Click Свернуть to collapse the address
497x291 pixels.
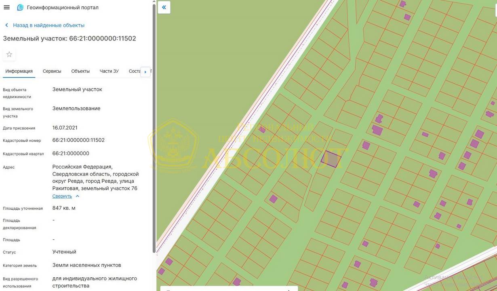pos(62,196)
